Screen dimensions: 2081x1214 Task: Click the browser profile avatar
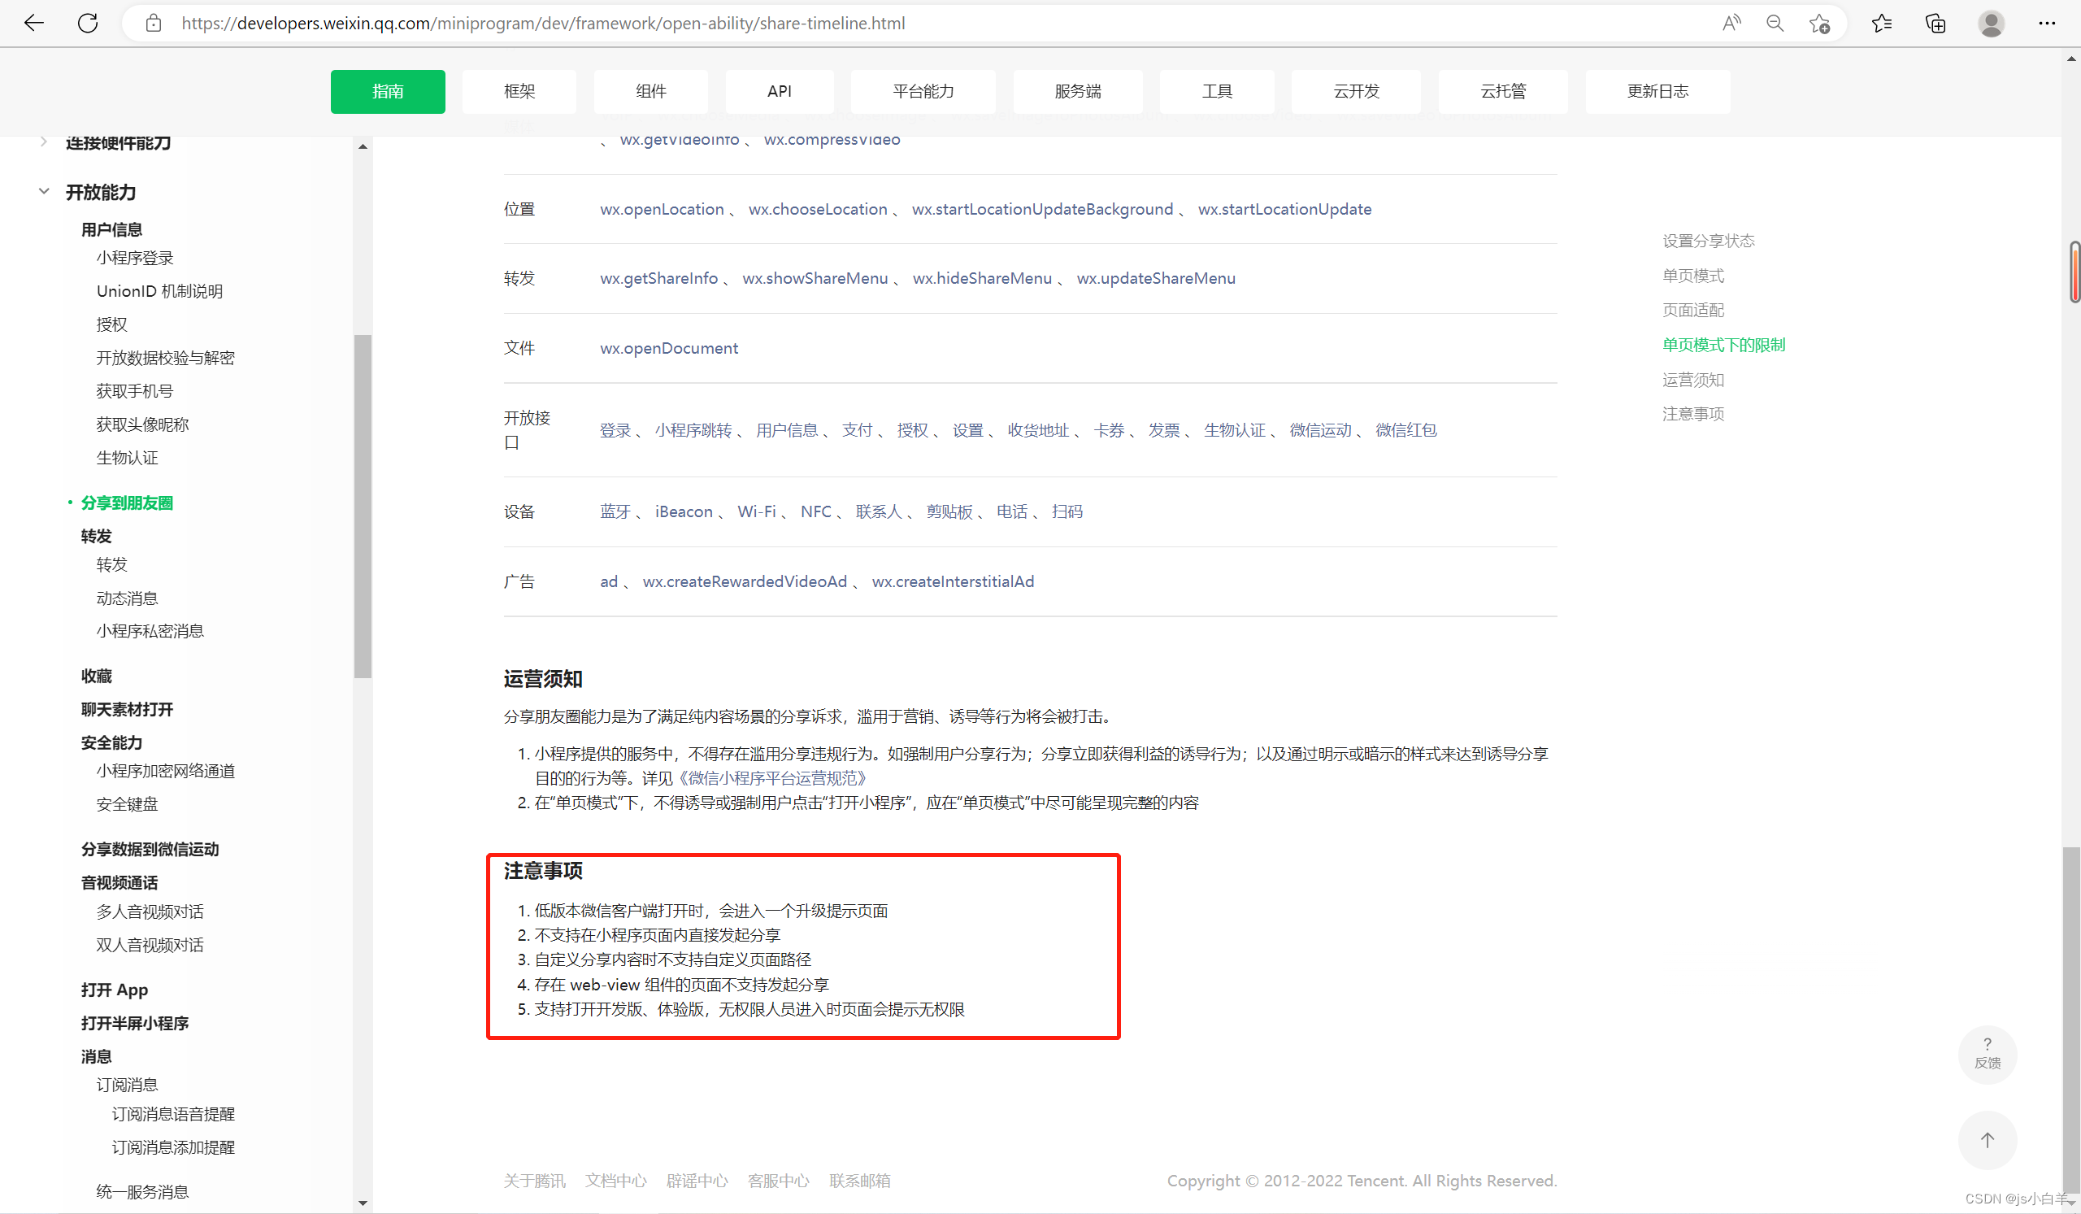[x=1991, y=23]
